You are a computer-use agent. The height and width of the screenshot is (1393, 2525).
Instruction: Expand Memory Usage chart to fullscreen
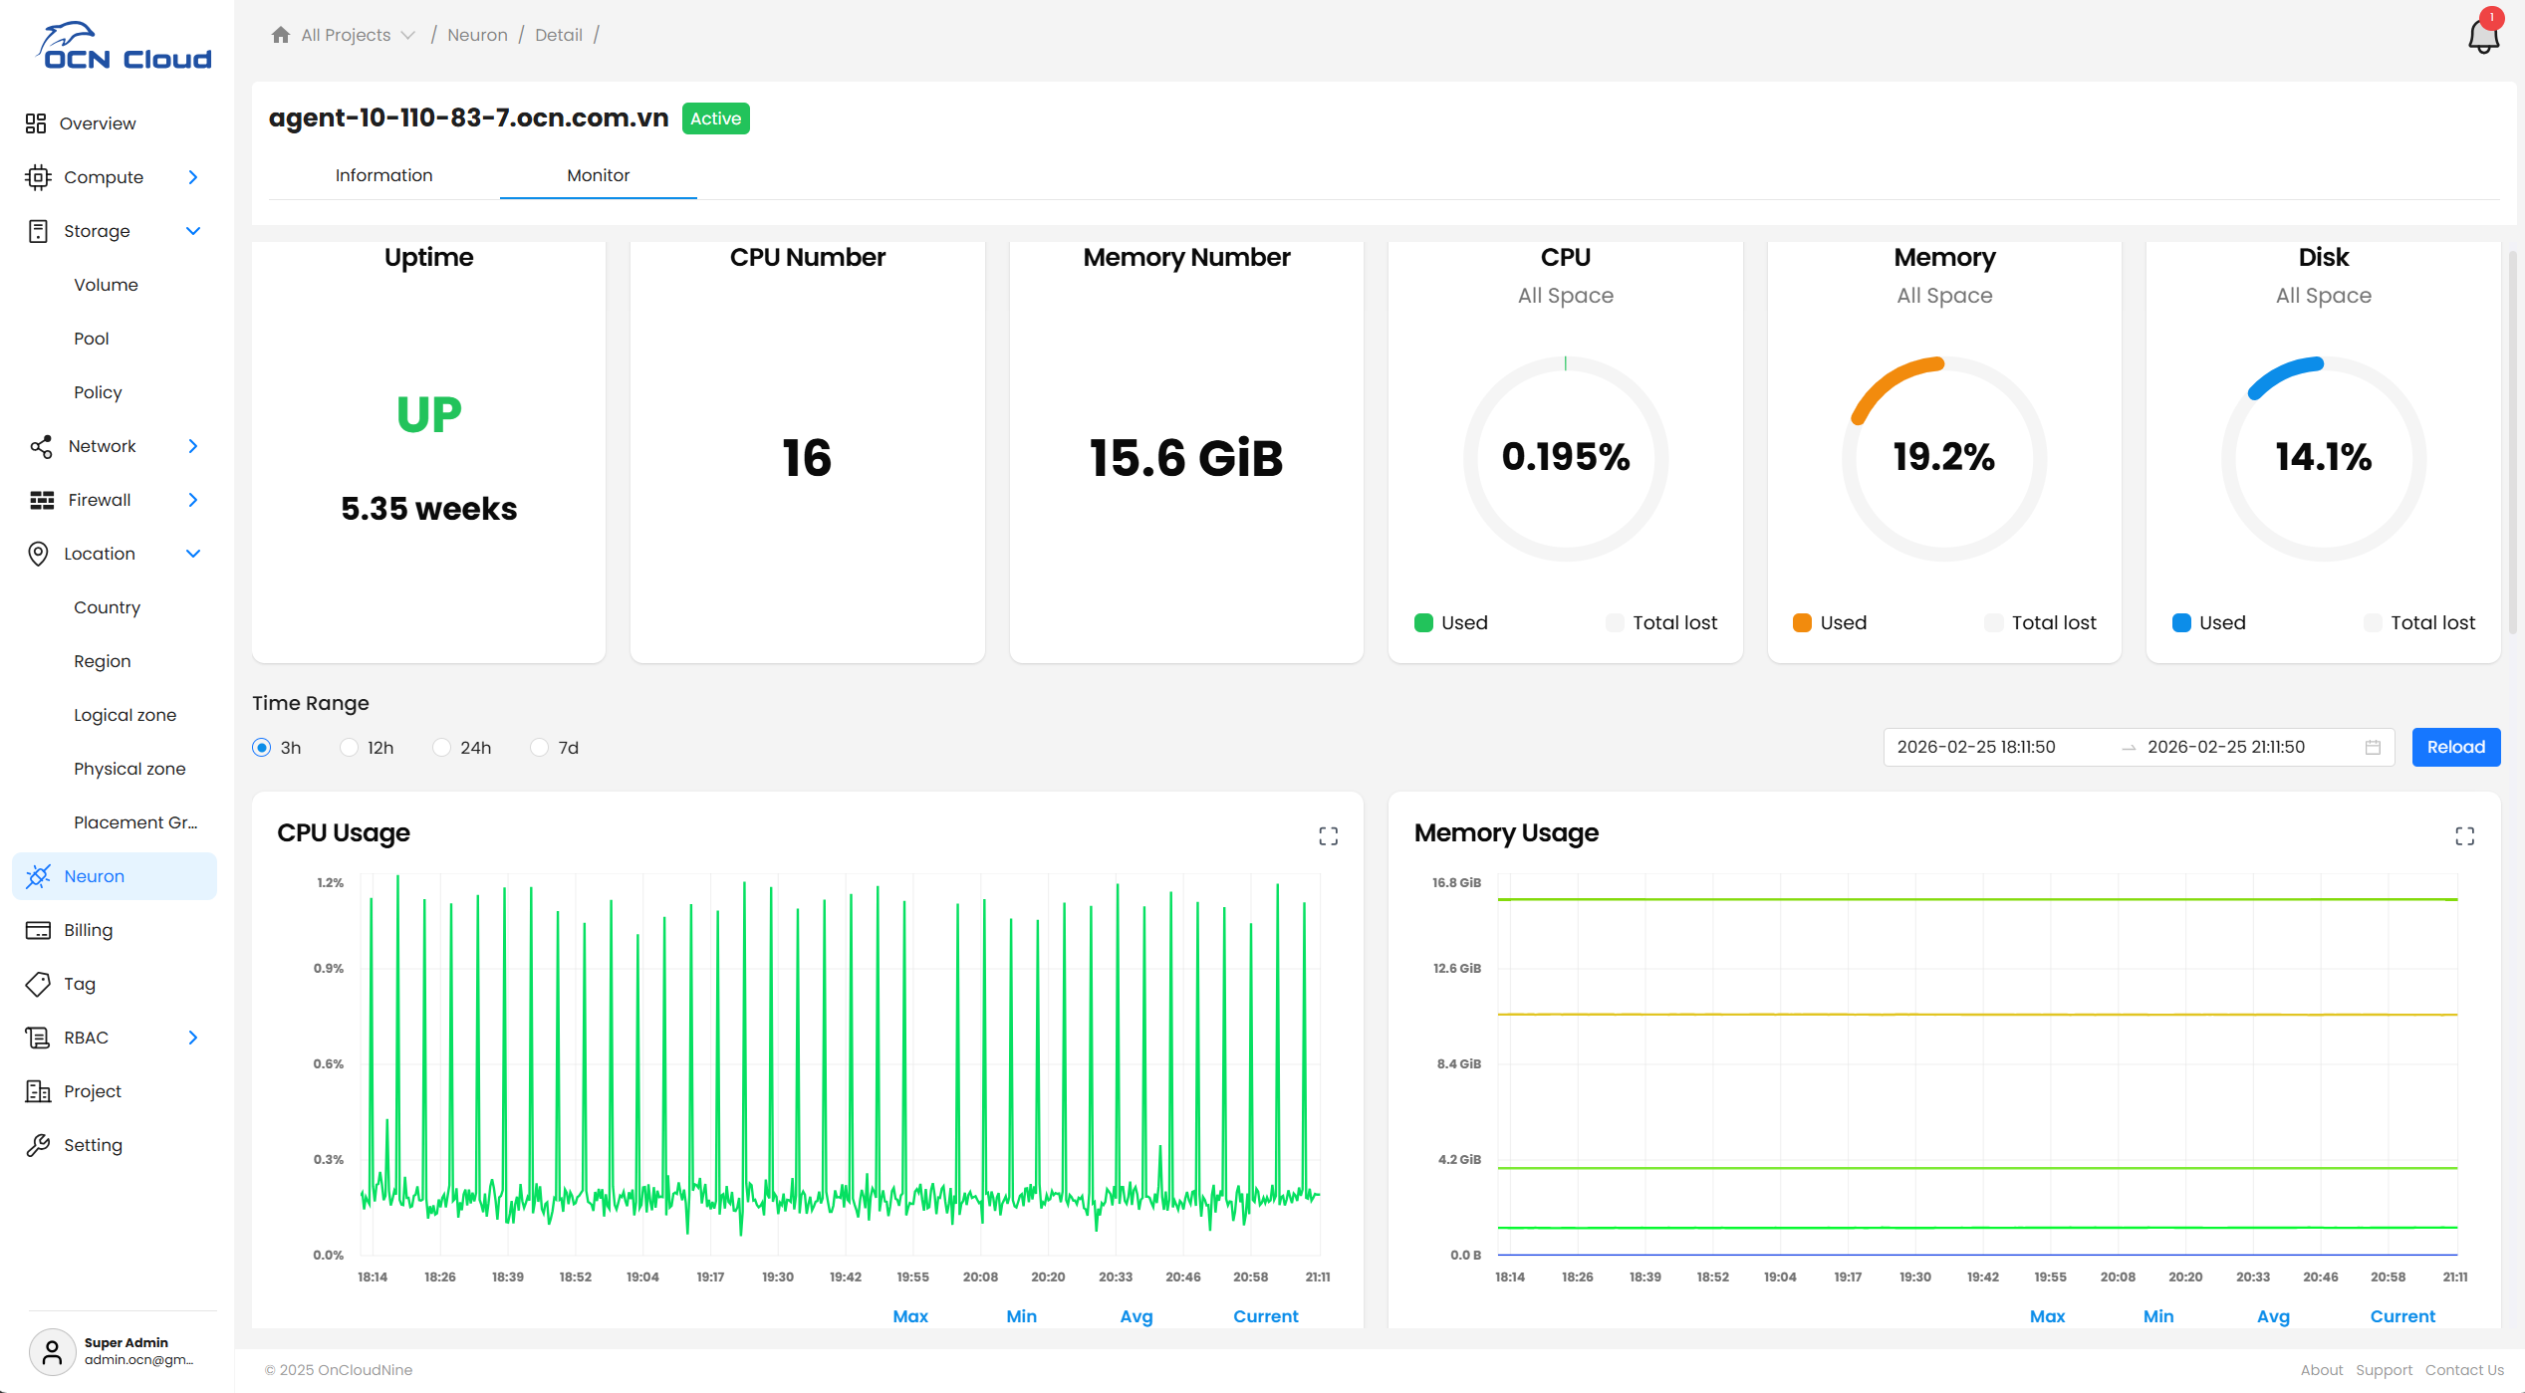(2464, 836)
